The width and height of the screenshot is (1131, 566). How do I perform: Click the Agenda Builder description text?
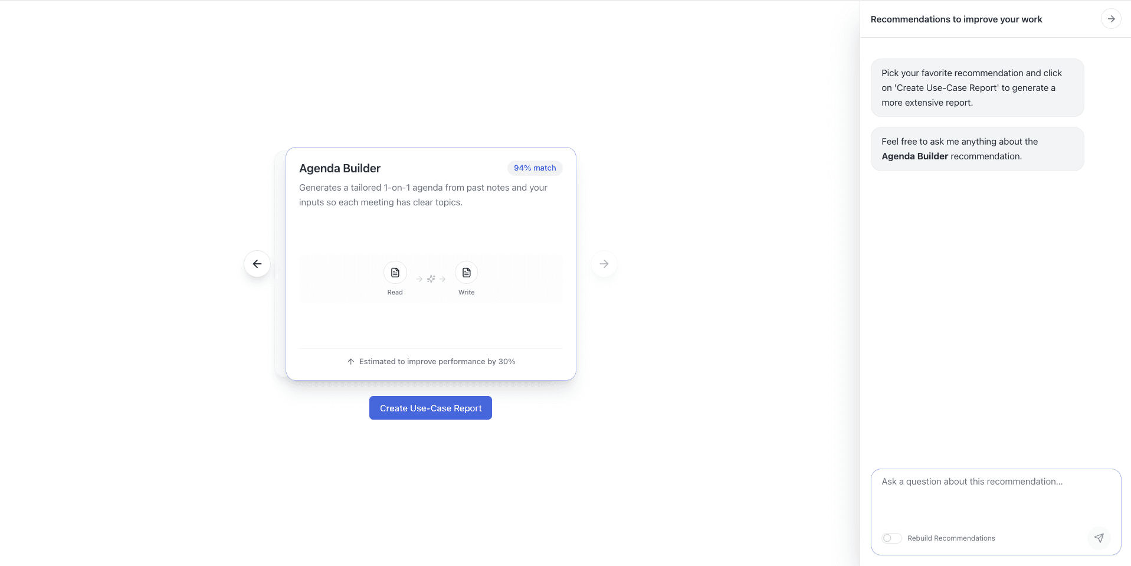[423, 195]
